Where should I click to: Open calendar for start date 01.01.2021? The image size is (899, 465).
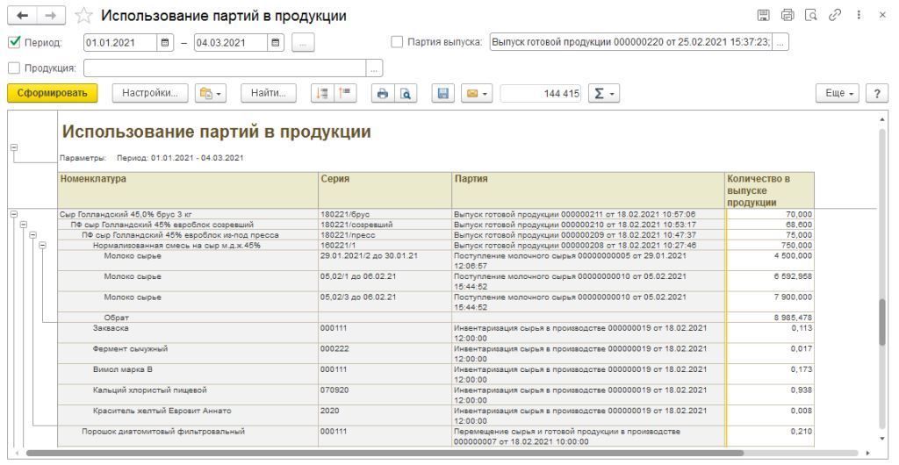pyautogui.click(x=164, y=42)
